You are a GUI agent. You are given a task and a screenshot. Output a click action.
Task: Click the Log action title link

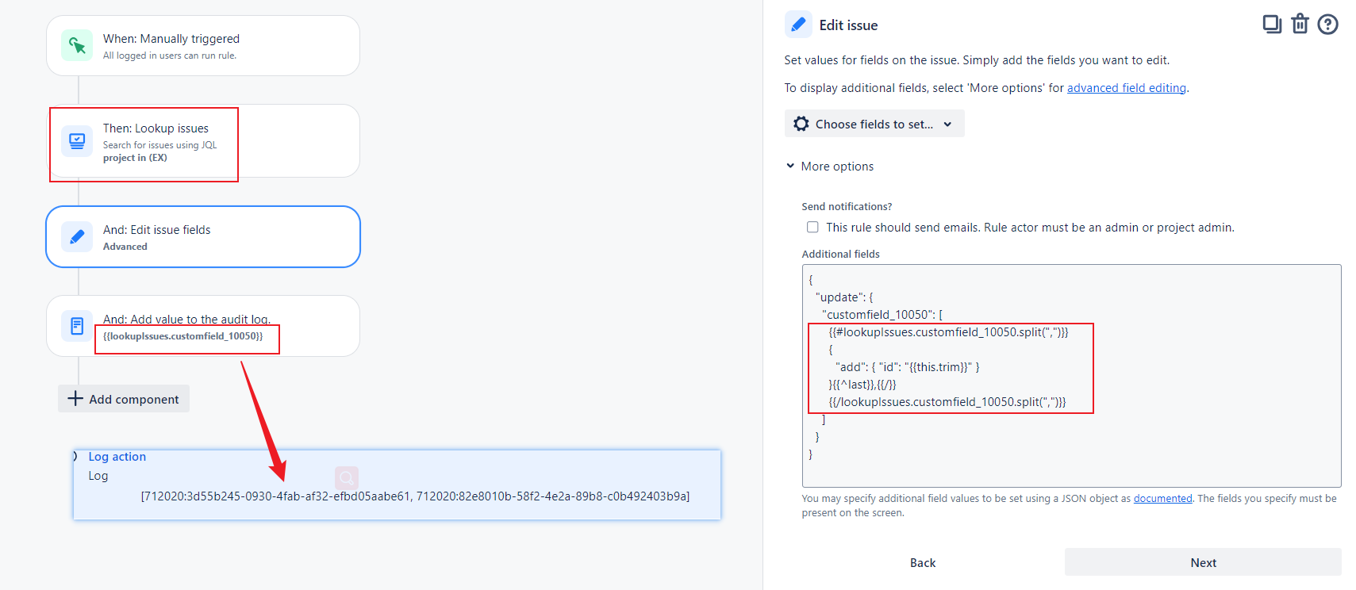coord(117,456)
